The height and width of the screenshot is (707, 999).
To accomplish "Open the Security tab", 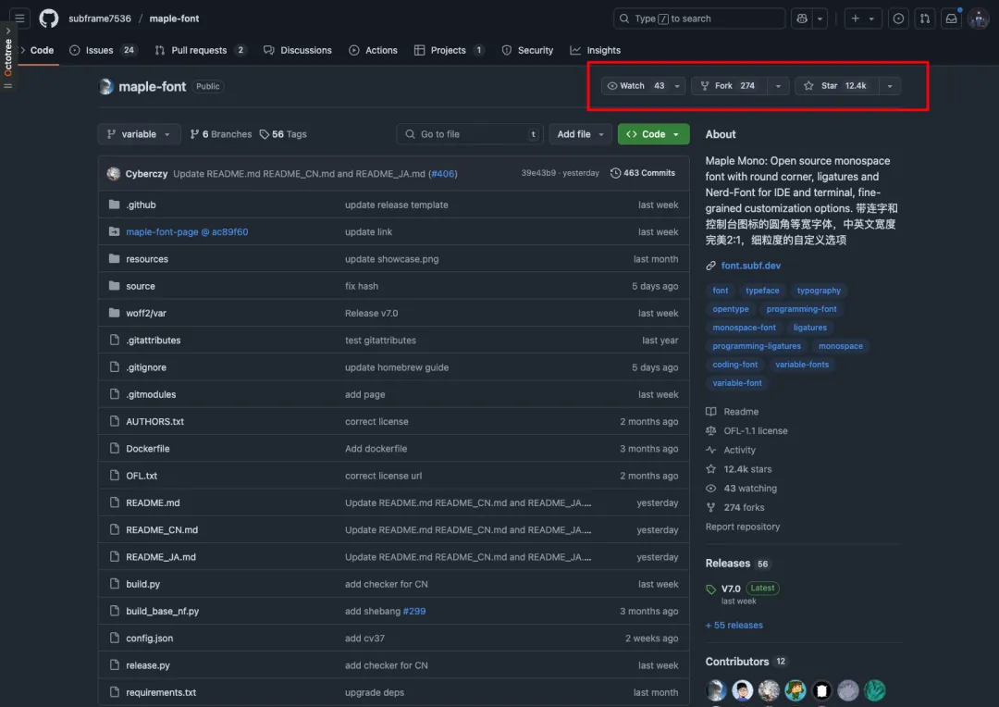I will pos(527,50).
